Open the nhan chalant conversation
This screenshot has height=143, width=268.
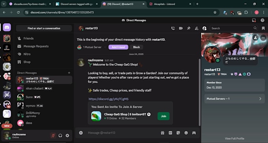(x=44, y=89)
